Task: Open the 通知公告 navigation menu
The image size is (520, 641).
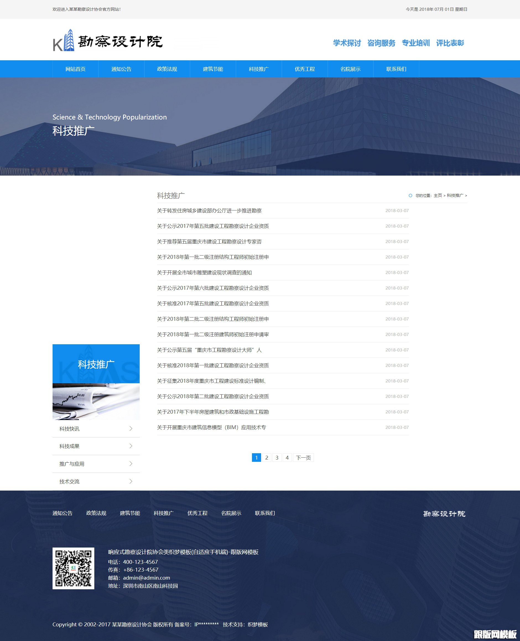Action: (121, 69)
